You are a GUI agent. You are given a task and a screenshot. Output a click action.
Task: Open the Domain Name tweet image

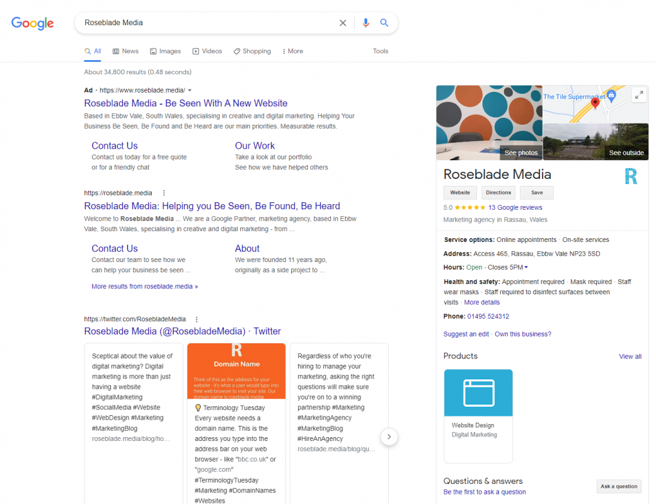click(x=236, y=371)
